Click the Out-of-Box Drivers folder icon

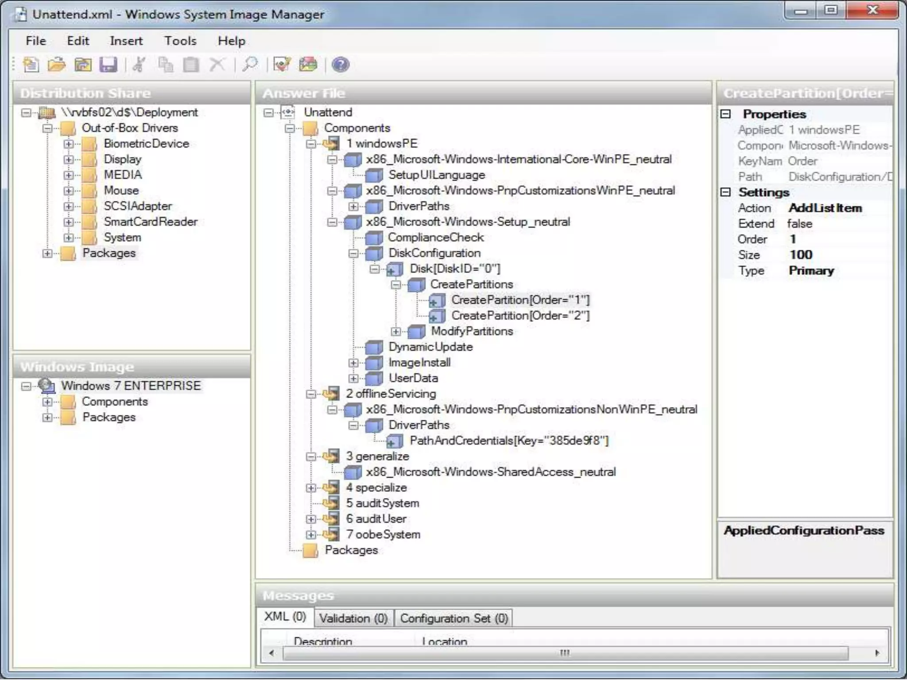coord(68,128)
